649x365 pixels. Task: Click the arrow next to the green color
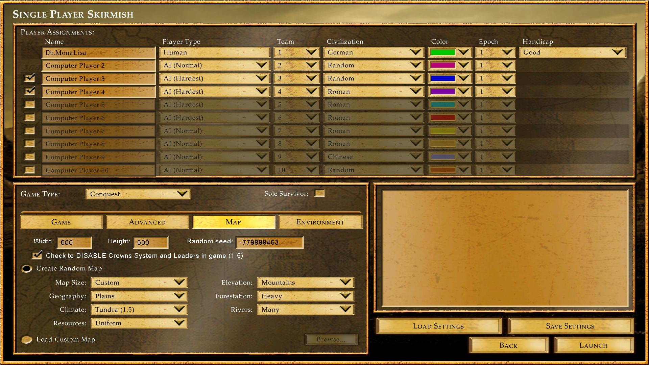coord(463,52)
